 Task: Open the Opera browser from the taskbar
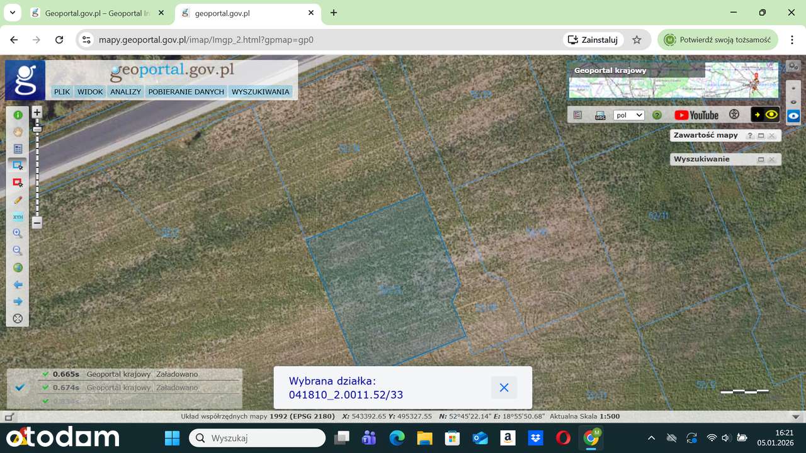point(563,438)
